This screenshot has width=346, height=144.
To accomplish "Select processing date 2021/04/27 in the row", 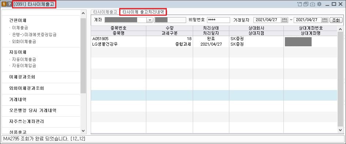I will [211, 44].
